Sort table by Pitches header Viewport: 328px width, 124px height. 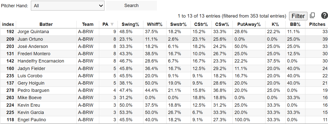(x=317, y=24)
